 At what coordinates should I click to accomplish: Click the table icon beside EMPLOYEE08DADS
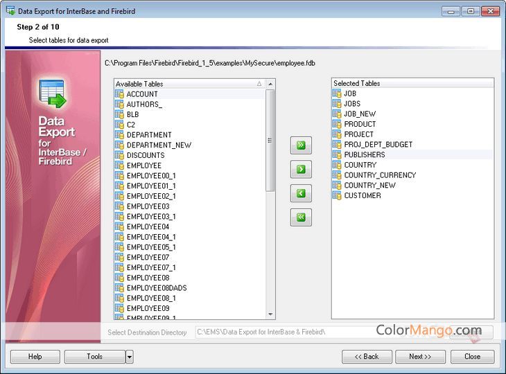[119, 288]
